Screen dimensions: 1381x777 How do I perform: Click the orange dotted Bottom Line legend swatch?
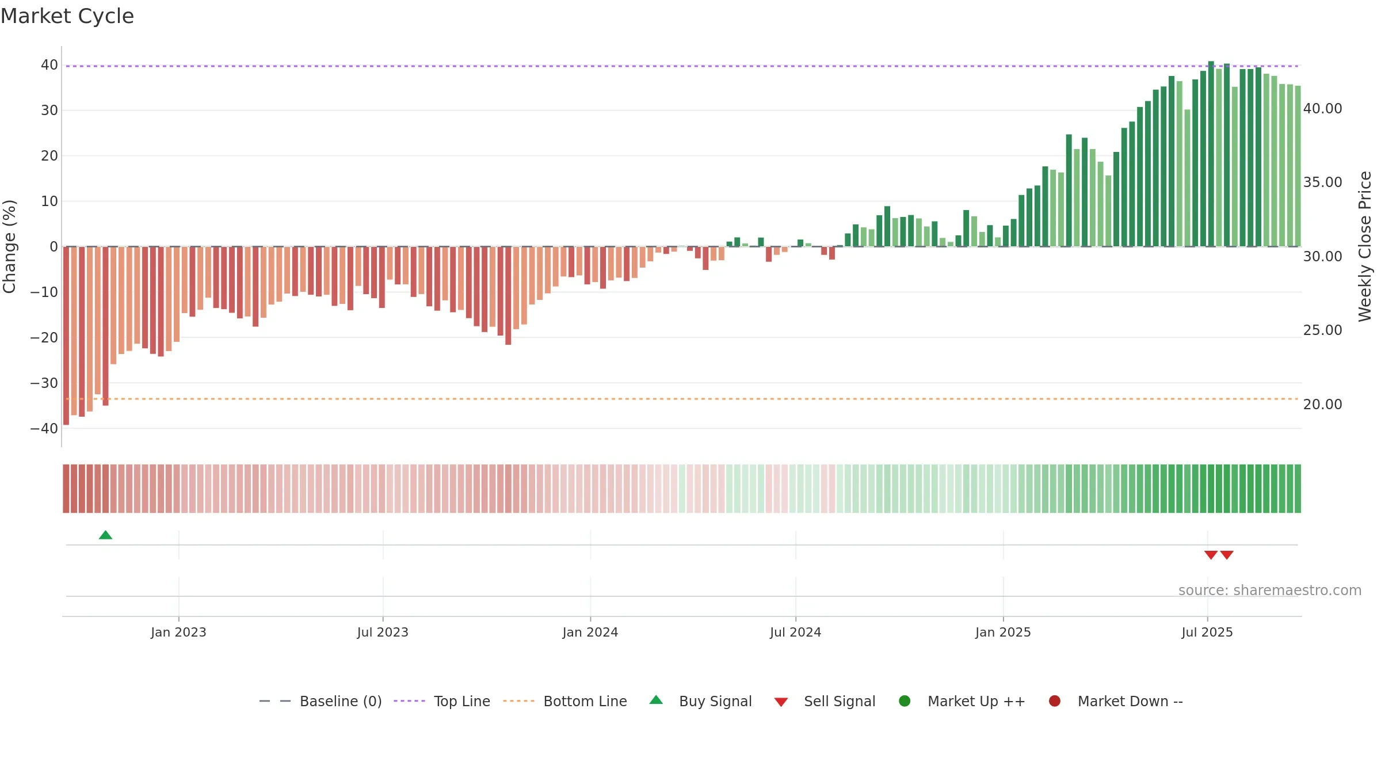click(518, 701)
